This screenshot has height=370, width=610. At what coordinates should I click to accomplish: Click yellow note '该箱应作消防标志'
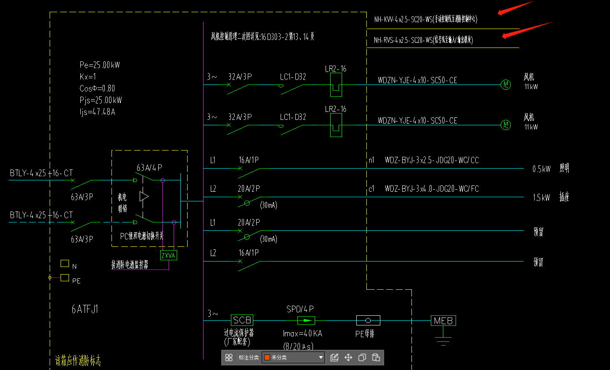tap(78, 360)
